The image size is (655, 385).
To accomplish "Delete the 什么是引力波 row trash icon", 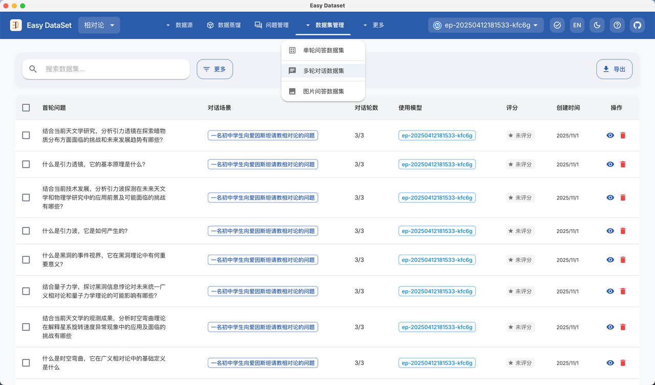I will 623,231.
